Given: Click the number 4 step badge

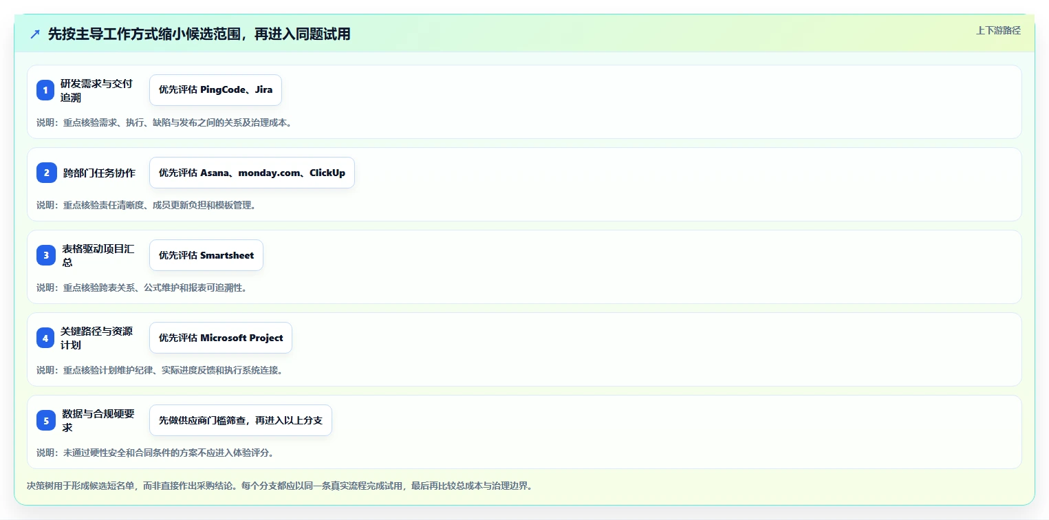Looking at the screenshot, I should click(45, 338).
